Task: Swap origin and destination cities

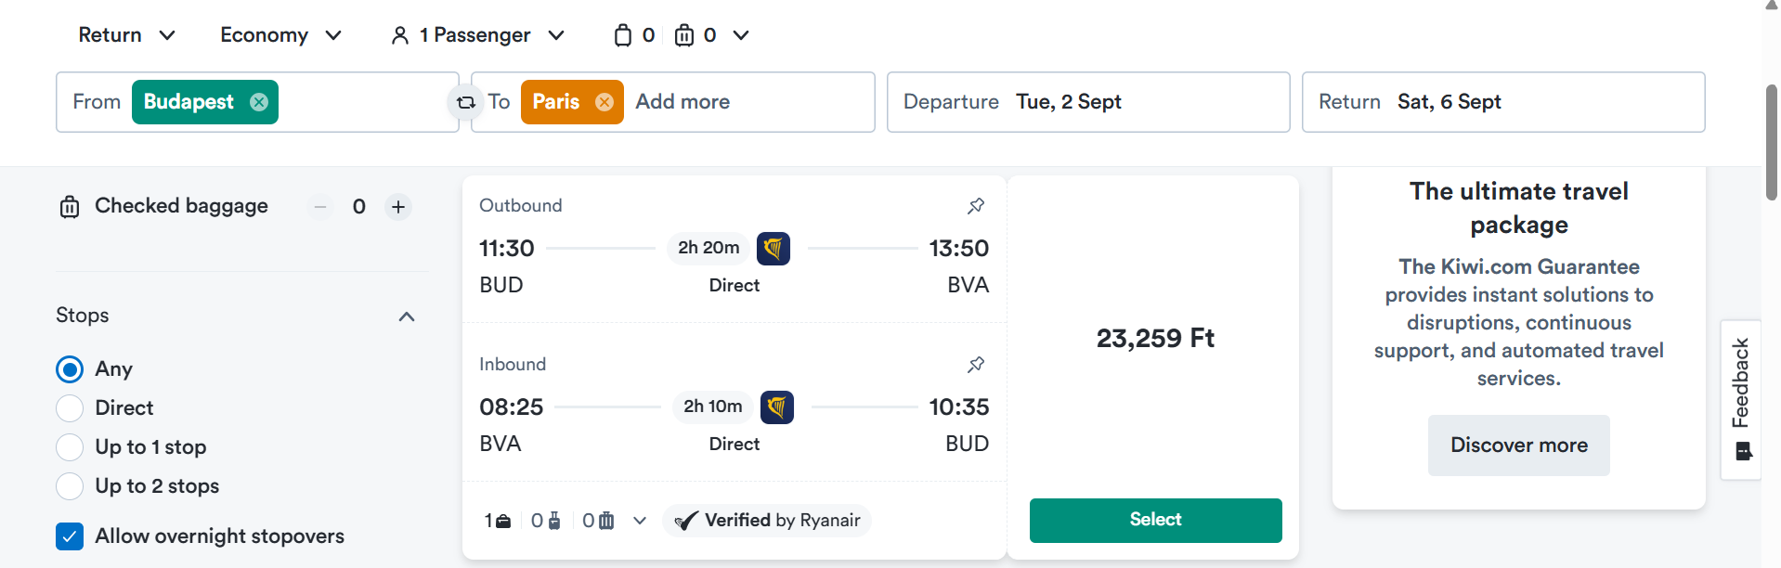Action: click(x=466, y=102)
